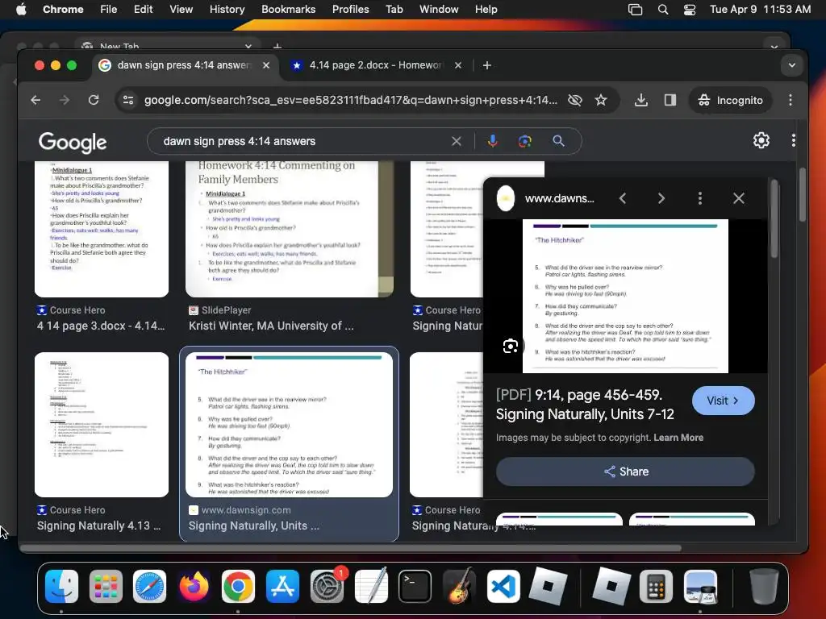This screenshot has height=619, width=826.
Task: Click the magnifier search button
Action: click(558, 141)
